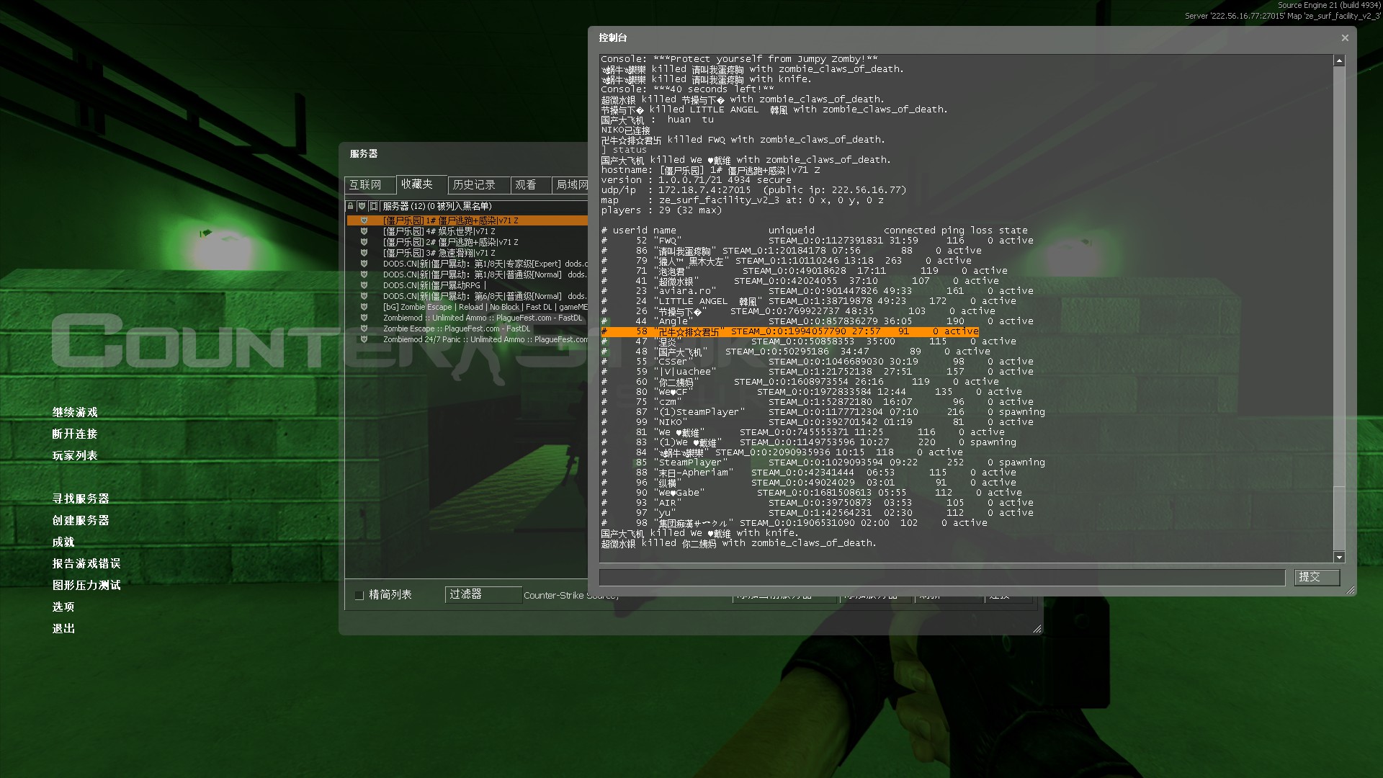The height and width of the screenshot is (778, 1383).
Task: Select Zombiemod 24/7 Panic server row
Action: (x=467, y=339)
